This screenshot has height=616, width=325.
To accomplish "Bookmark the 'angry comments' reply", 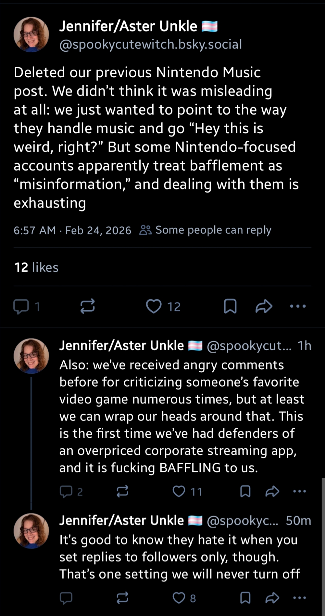I will (x=245, y=492).
